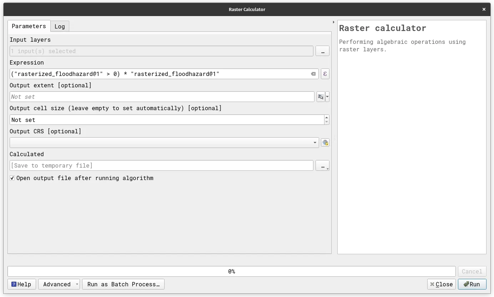Browse input layers with the ellipsis button
494x297 pixels.
coord(322,51)
